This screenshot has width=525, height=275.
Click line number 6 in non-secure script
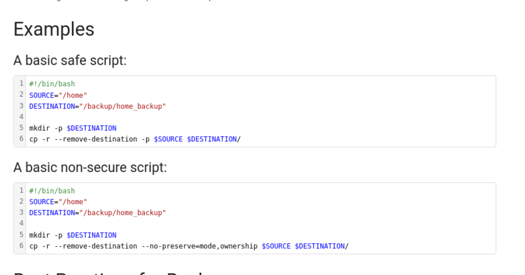tap(21, 246)
